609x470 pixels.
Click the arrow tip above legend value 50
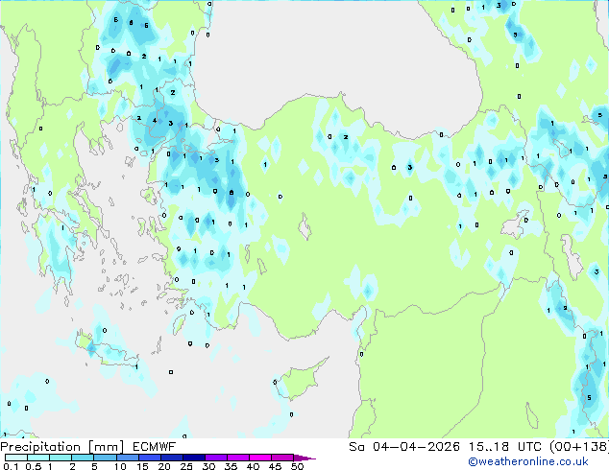coord(304,458)
